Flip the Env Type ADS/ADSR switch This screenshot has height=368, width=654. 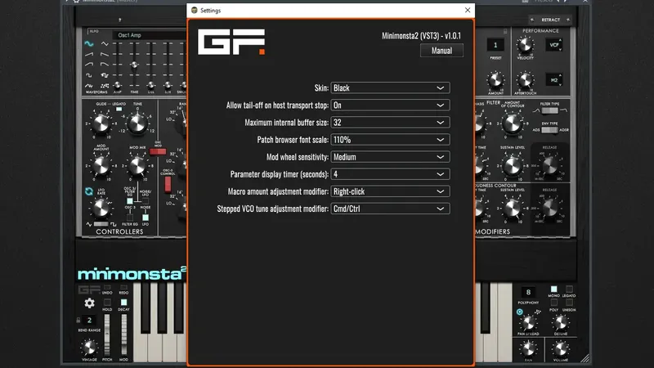(x=549, y=130)
